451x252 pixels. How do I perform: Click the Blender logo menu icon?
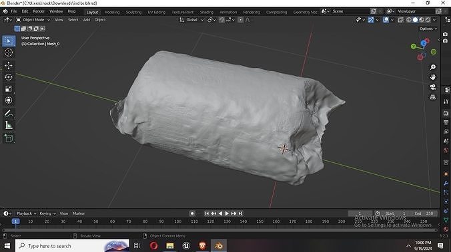pos(5,11)
